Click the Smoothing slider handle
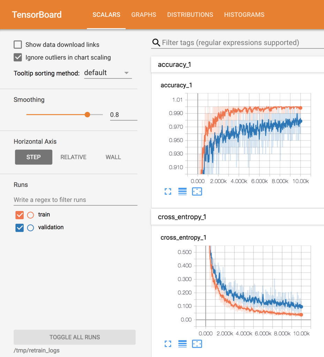Screen dimensions: 324x357 (x=87, y=114)
